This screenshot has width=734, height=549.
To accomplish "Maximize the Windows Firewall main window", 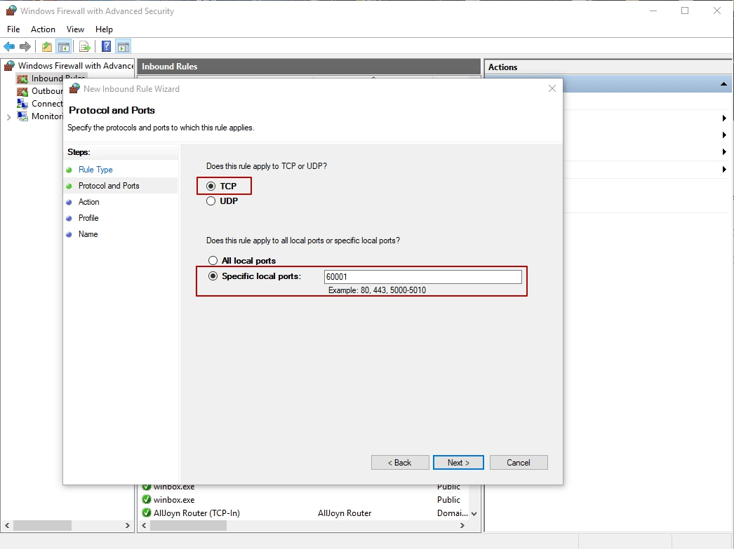I will (x=685, y=11).
